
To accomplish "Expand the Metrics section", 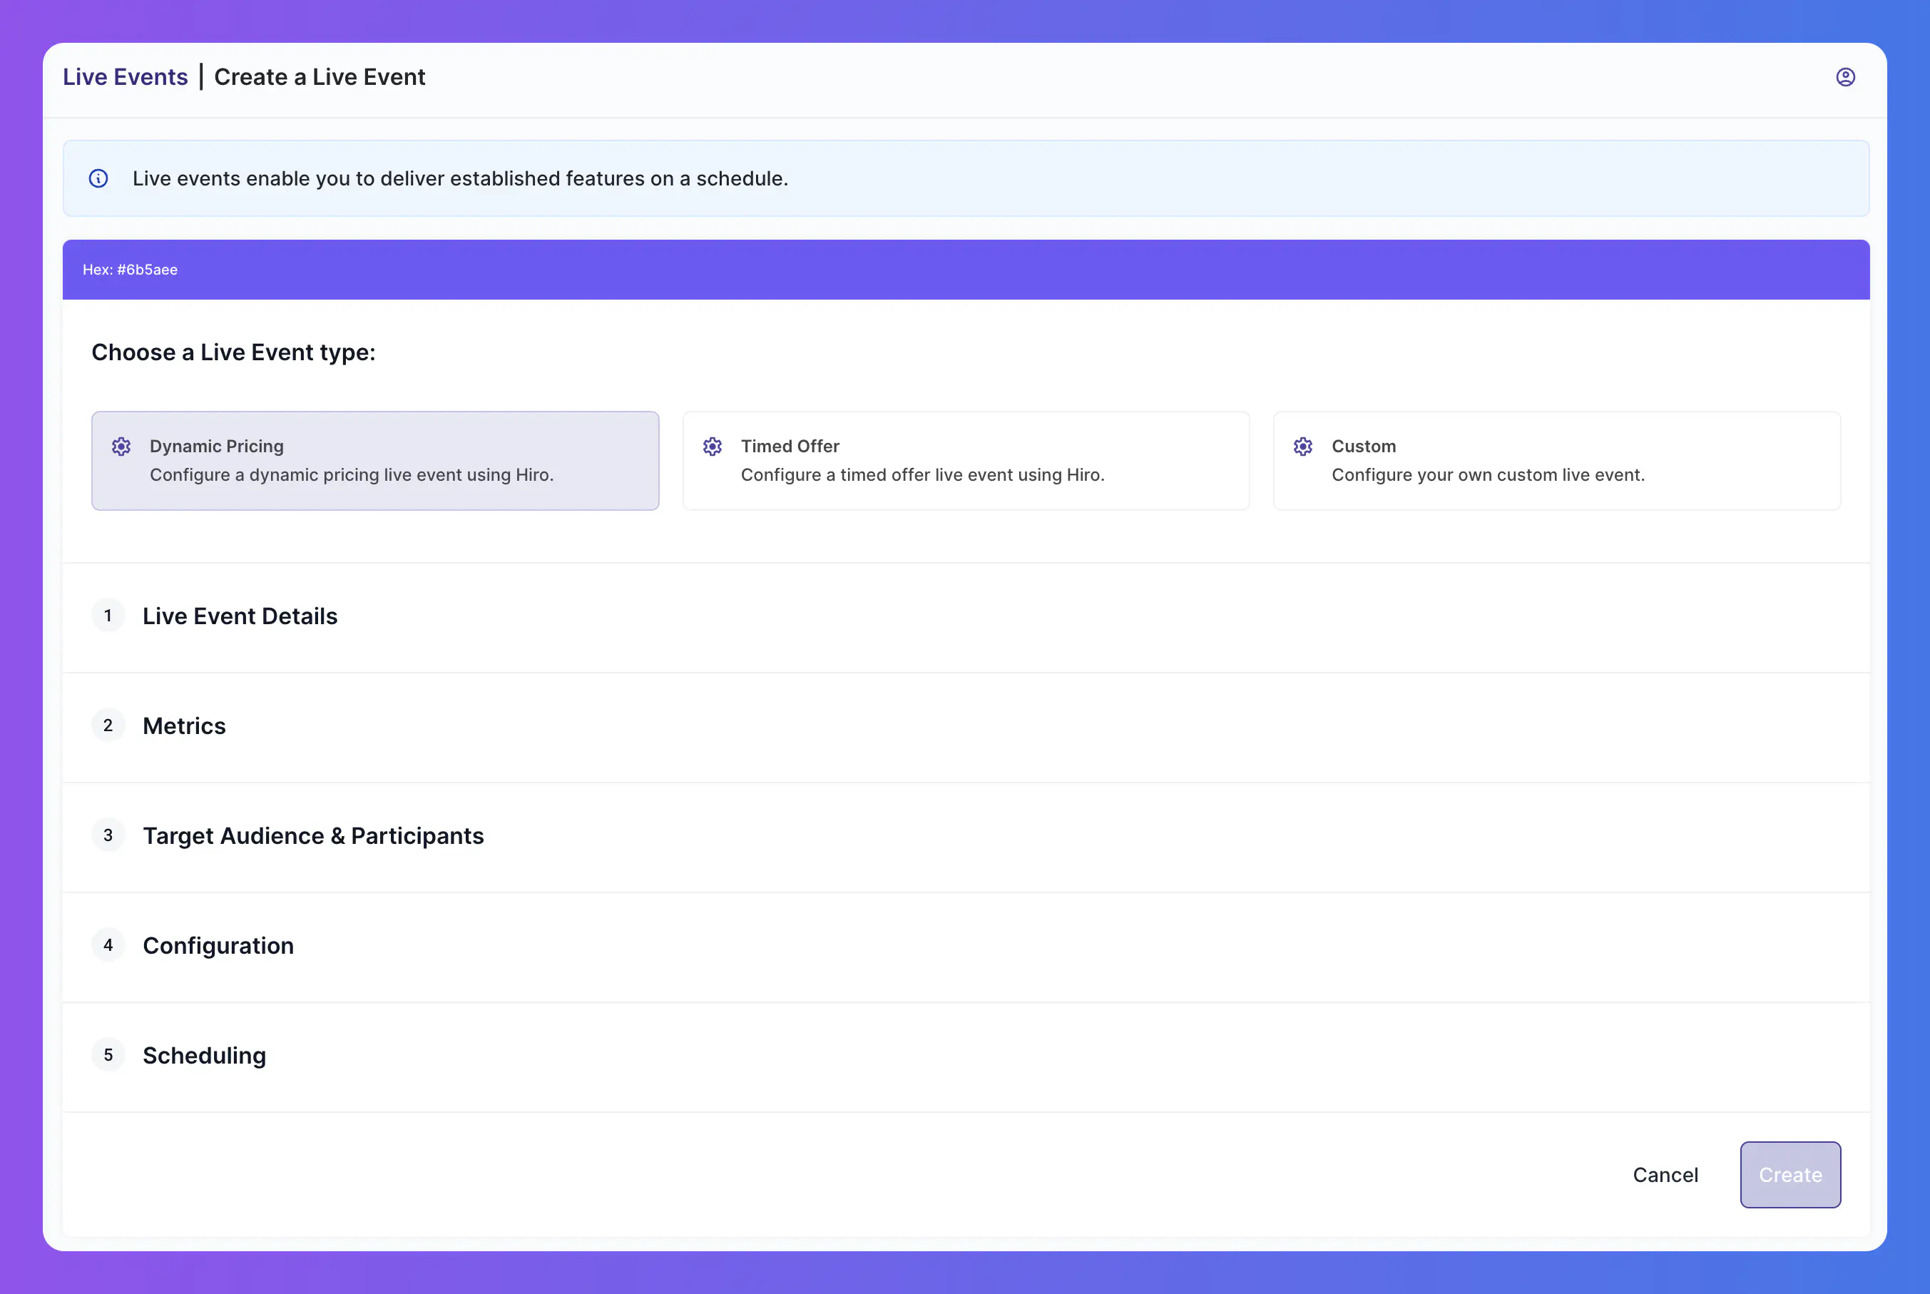I will 966,726.
